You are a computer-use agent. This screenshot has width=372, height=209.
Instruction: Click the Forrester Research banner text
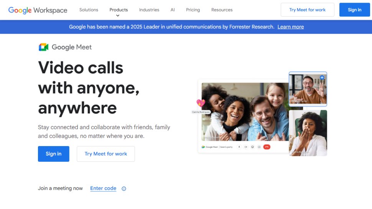click(171, 27)
